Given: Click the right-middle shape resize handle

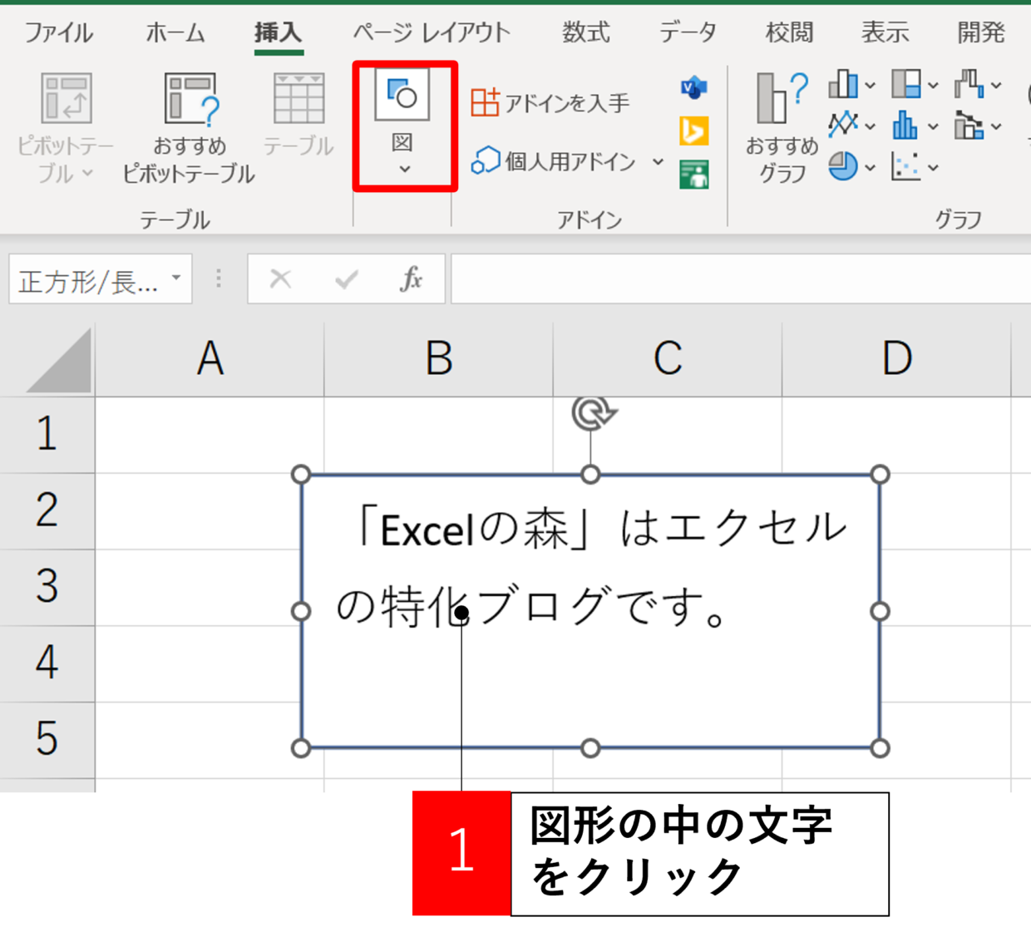Looking at the screenshot, I should point(880,611).
